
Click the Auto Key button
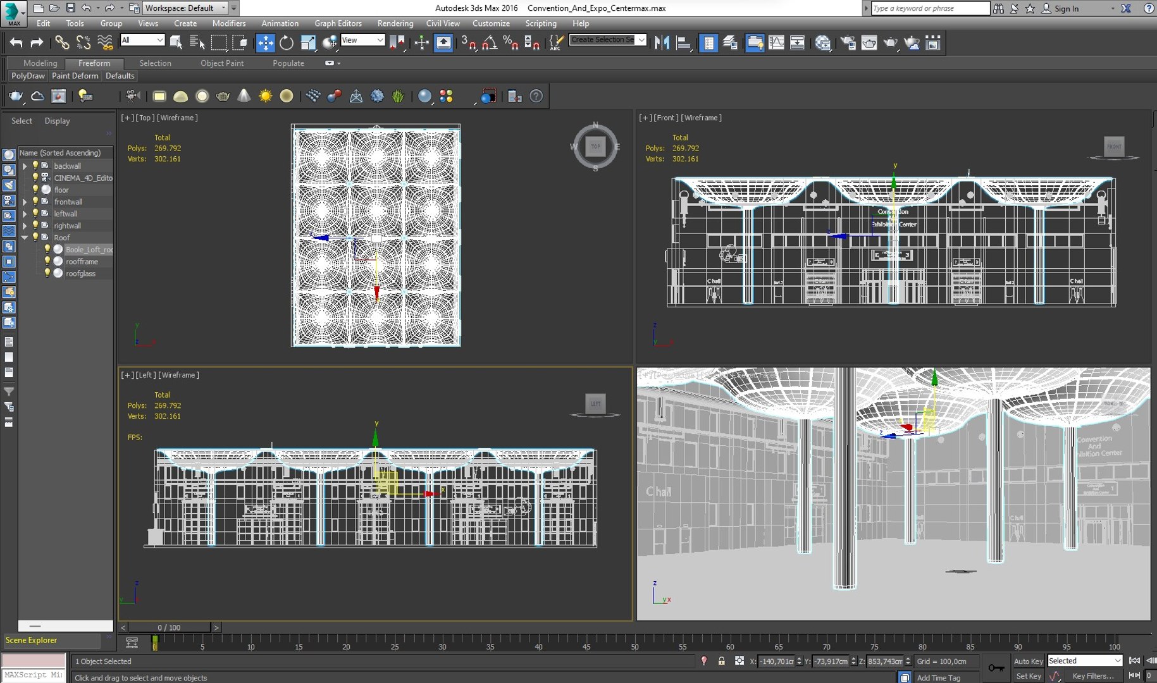(x=1028, y=661)
